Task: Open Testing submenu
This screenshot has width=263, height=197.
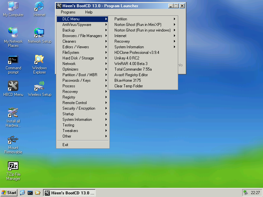Action: pyautogui.click(x=83, y=125)
